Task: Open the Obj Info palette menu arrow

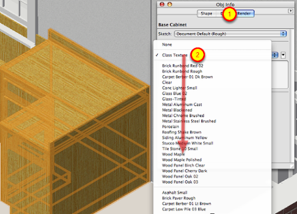Action: pyautogui.click(x=291, y=11)
